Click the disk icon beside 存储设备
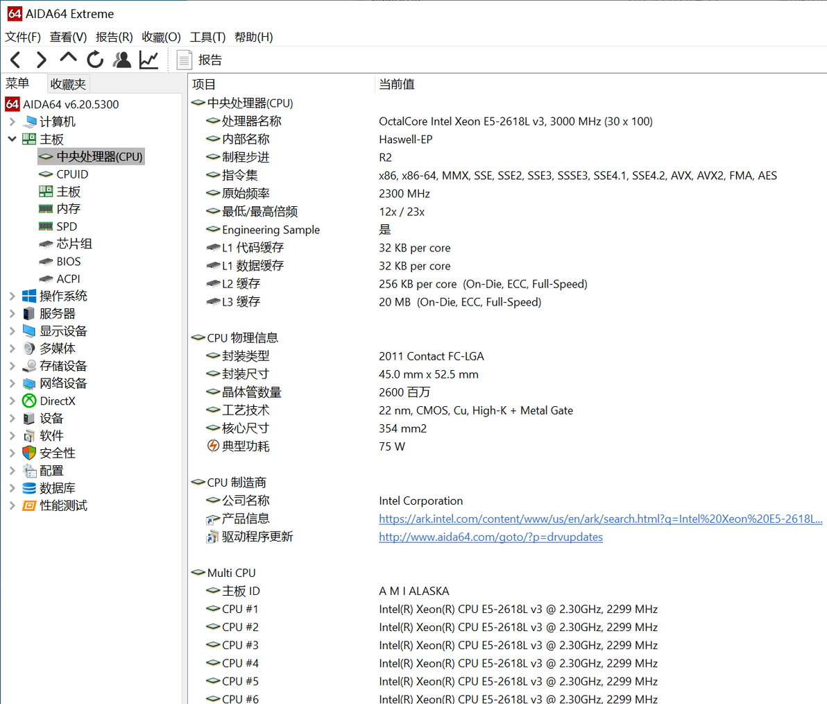This screenshot has width=827, height=704. (30, 366)
